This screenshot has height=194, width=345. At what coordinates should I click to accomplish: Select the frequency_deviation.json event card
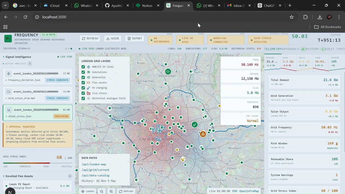(38, 77)
